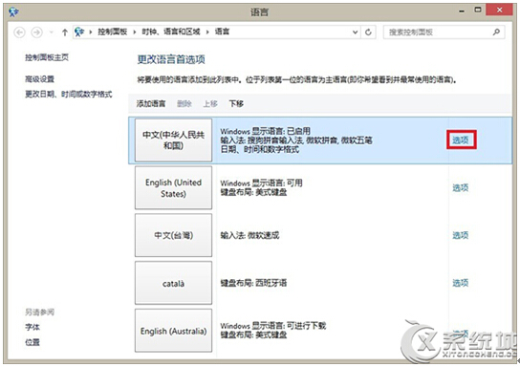This screenshot has width=520, height=367.
Task: Click 时钟、语言和区域 breadcrumb
Action: tap(171, 32)
